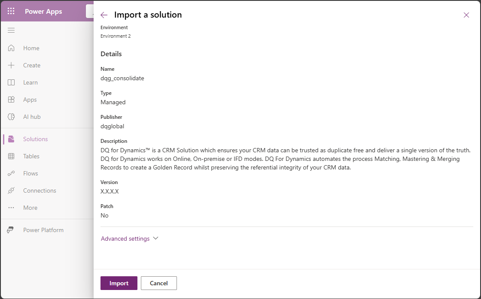The image size is (481, 299).
Task: Click the Details heading
Action: coord(111,54)
